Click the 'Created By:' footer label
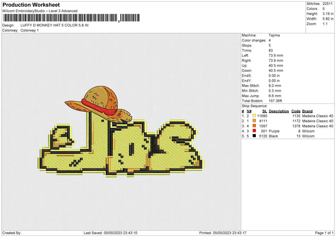Image resolution: width=336 pixels, height=237 pixels. pyautogui.click(x=12, y=233)
